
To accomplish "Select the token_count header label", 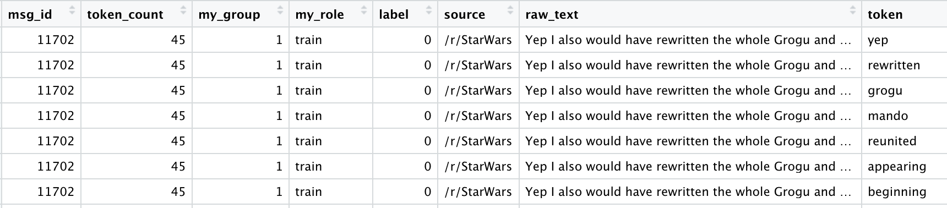I will point(125,15).
